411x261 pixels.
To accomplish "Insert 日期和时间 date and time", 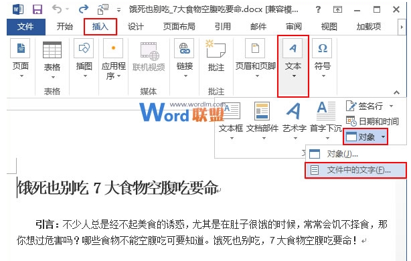I will click(x=372, y=121).
